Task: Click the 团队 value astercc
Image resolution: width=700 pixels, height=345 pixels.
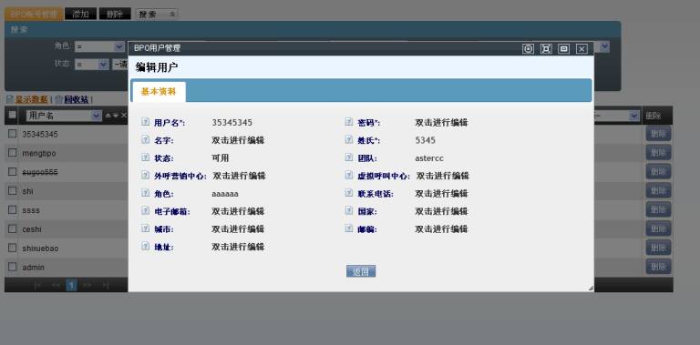Action: 429,158
